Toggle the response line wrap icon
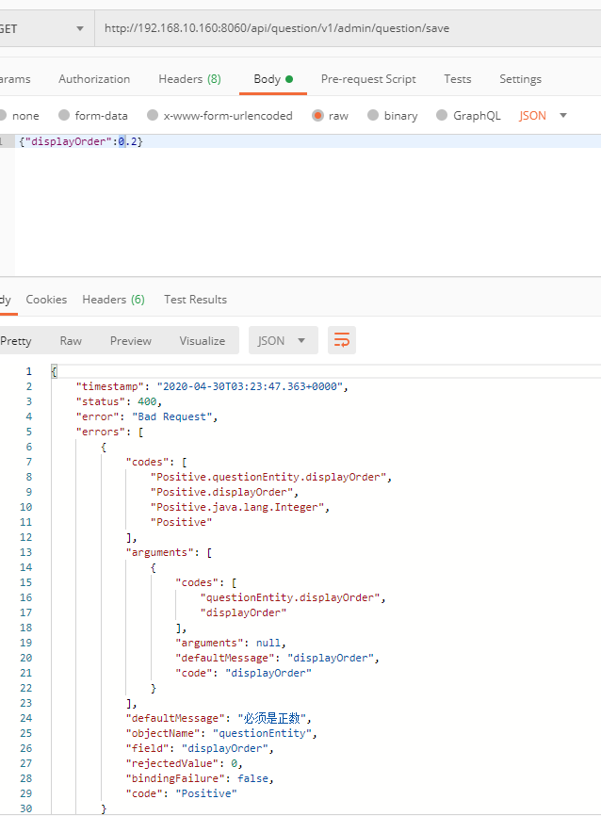Image resolution: width=601 pixels, height=816 pixels. tap(341, 340)
